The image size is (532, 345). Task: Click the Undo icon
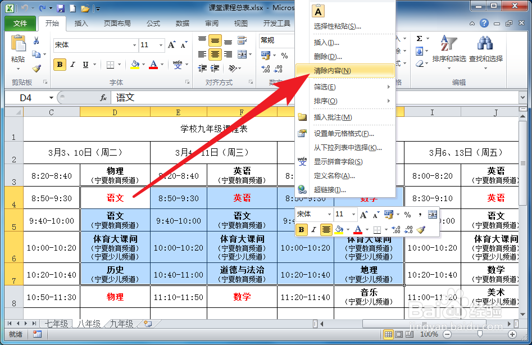pos(24,8)
